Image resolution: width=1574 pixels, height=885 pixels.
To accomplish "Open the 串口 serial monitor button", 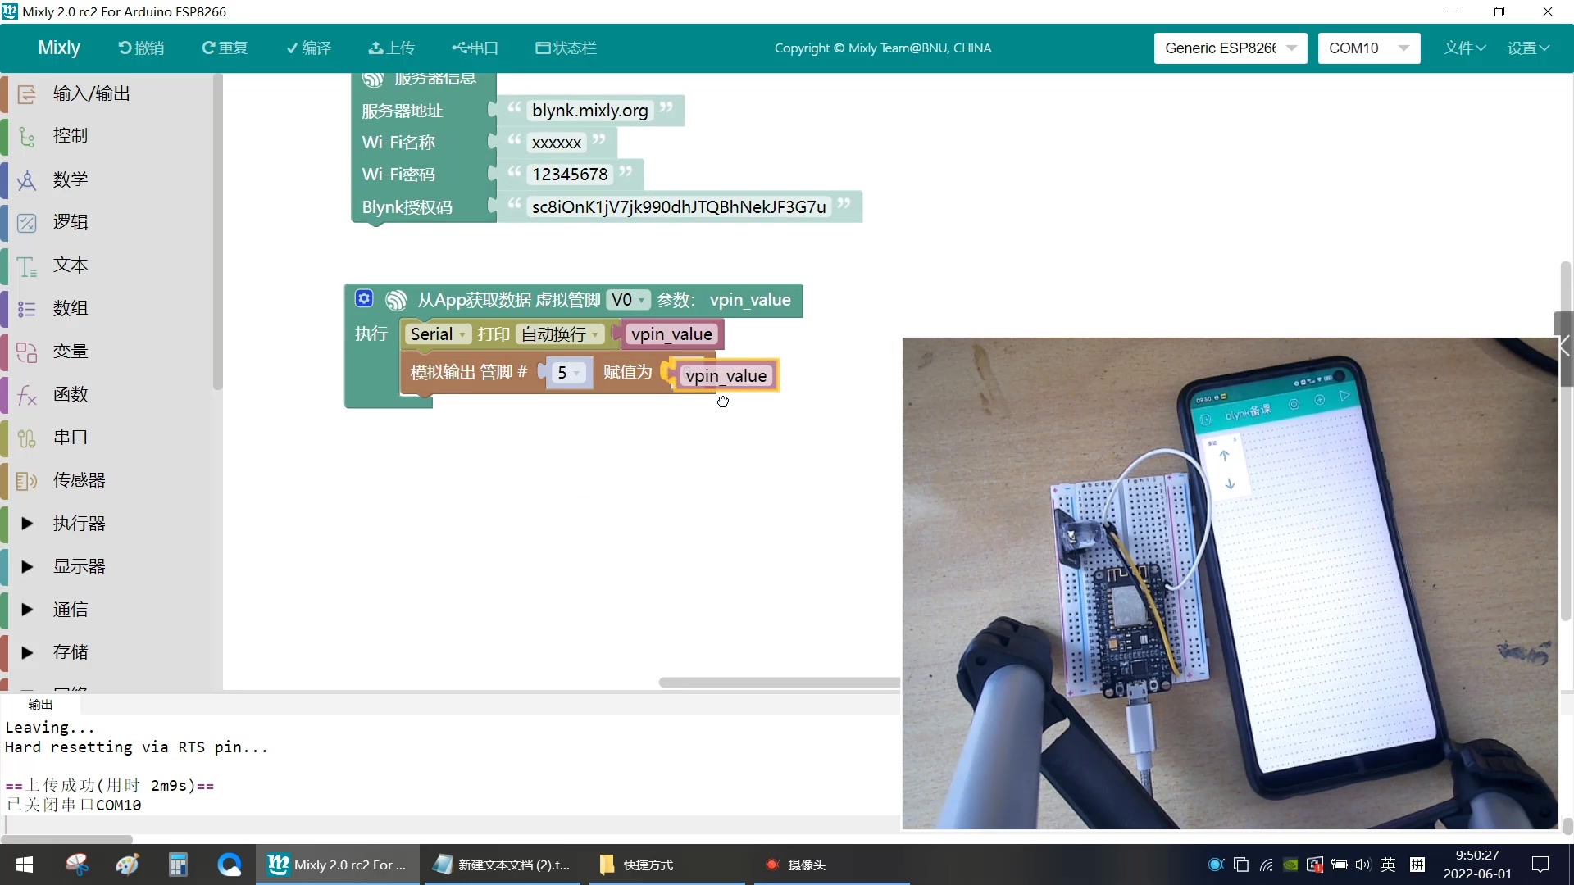I will [475, 48].
